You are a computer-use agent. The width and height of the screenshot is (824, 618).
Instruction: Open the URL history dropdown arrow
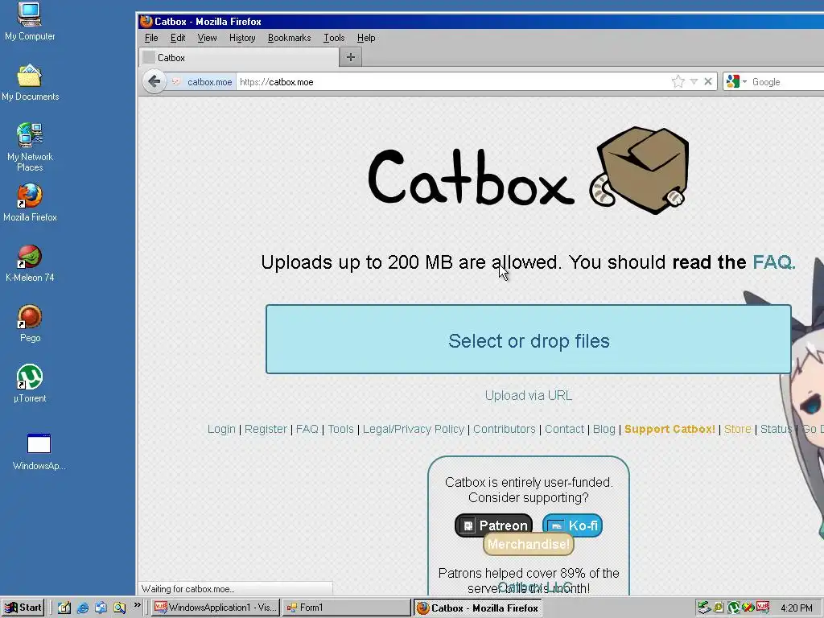coord(694,81)
